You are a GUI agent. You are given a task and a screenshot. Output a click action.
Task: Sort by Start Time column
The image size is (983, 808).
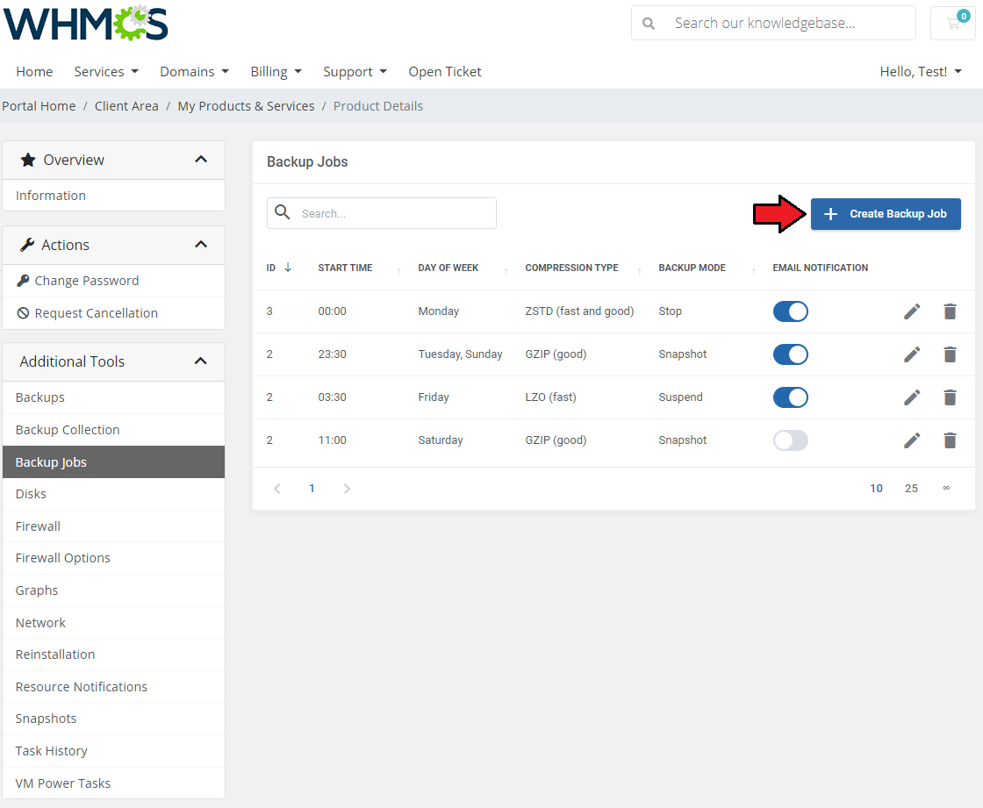coord(345,268)
